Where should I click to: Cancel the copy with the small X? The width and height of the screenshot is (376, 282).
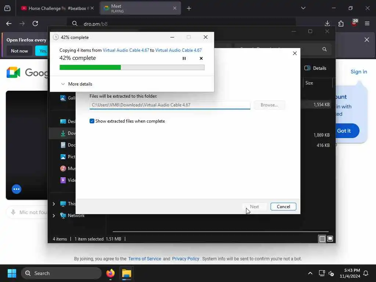pyautogui.click(x=201, y=58)
